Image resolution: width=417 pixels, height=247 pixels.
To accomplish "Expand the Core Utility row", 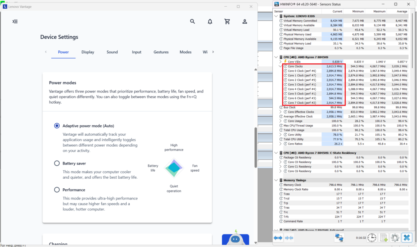I will (281, 135).
